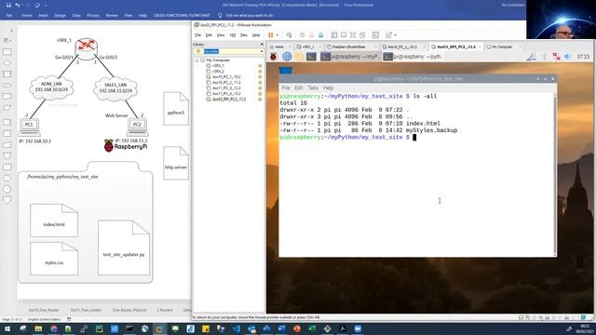Open terminal Edit menu
Viewport: 596px width, 335px height.
tap(299, 87)
